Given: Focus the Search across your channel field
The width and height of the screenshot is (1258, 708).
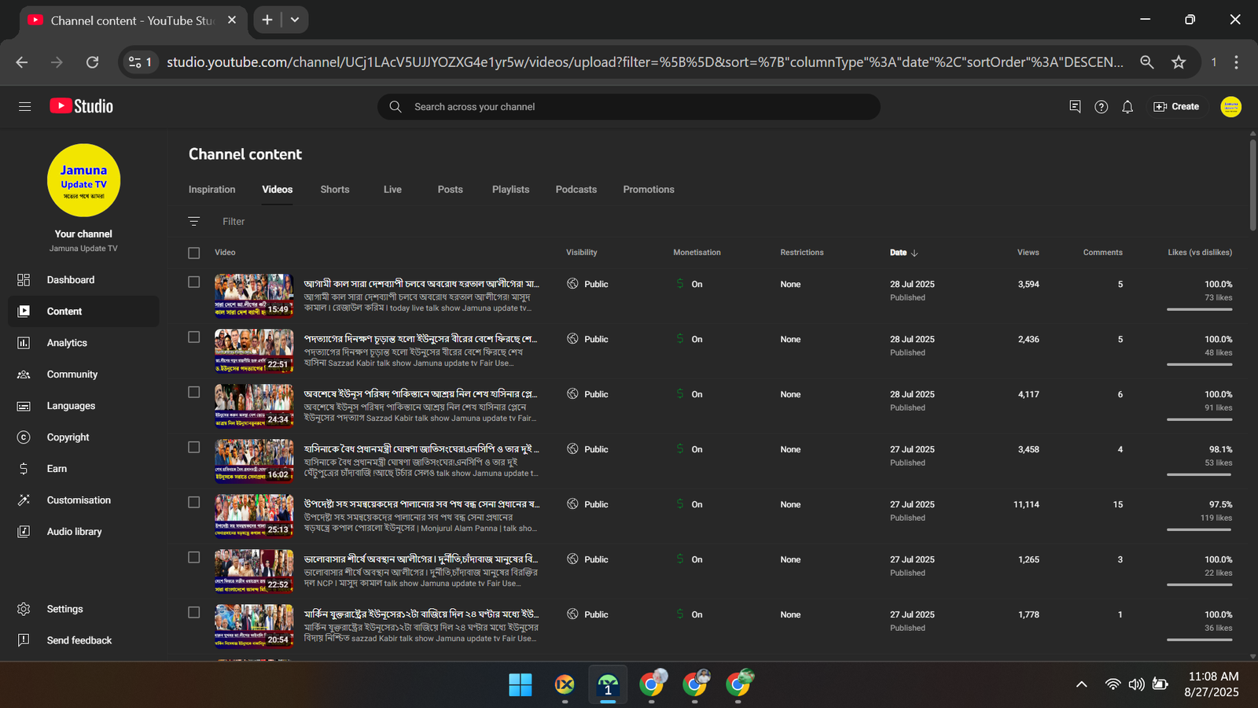Looking at the screenshot, I should tap(629, 107).
